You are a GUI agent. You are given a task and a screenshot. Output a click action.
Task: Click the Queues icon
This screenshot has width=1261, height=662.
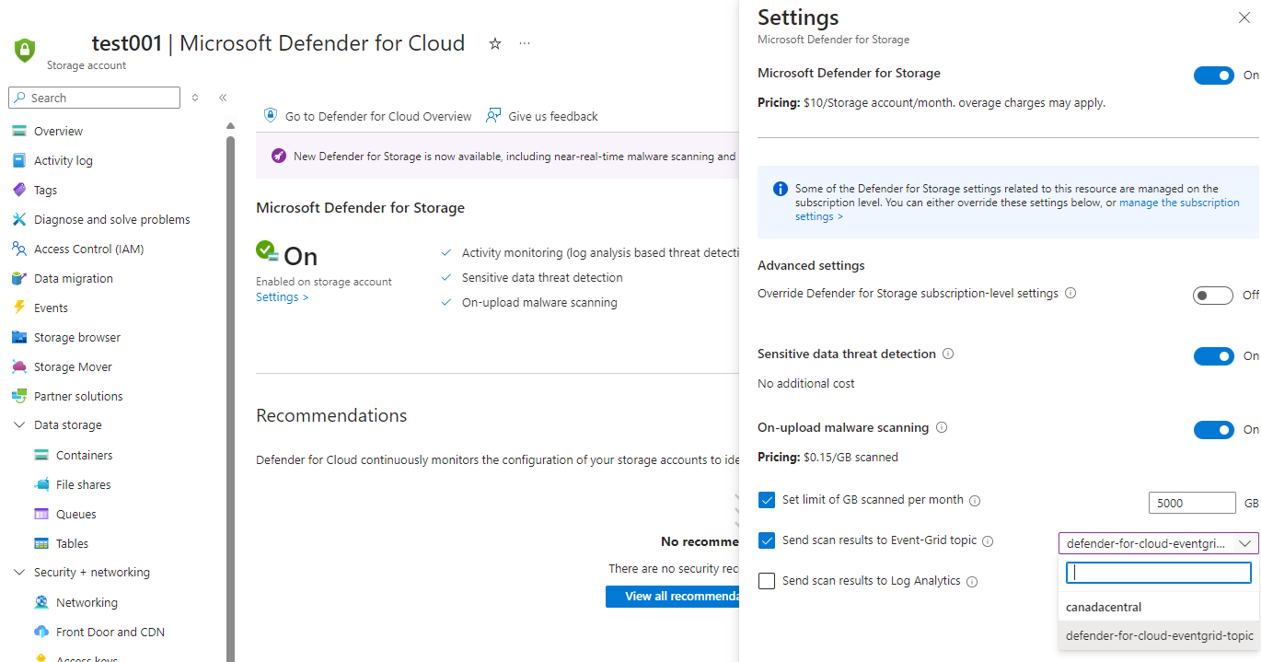coord(41,514)
